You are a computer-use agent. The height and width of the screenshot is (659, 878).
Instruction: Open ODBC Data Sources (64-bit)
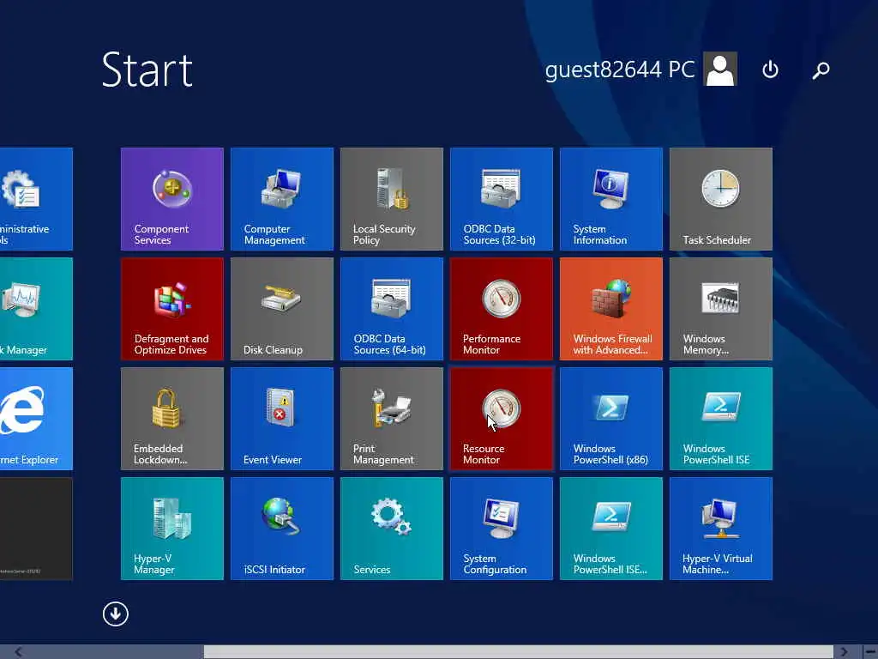(x=391, y=309)
